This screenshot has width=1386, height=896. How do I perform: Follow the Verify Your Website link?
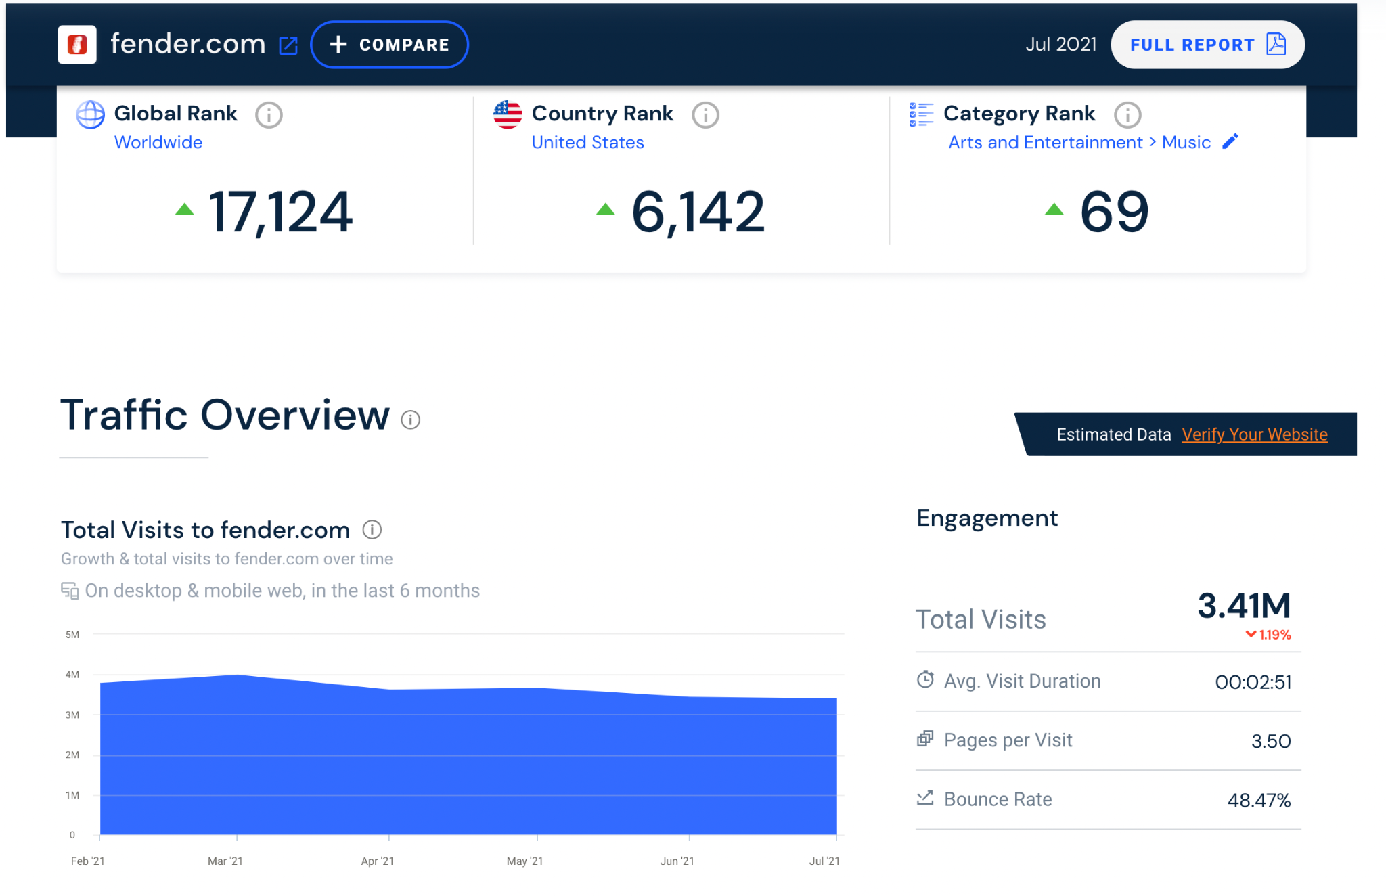(x=1254, y=434)
